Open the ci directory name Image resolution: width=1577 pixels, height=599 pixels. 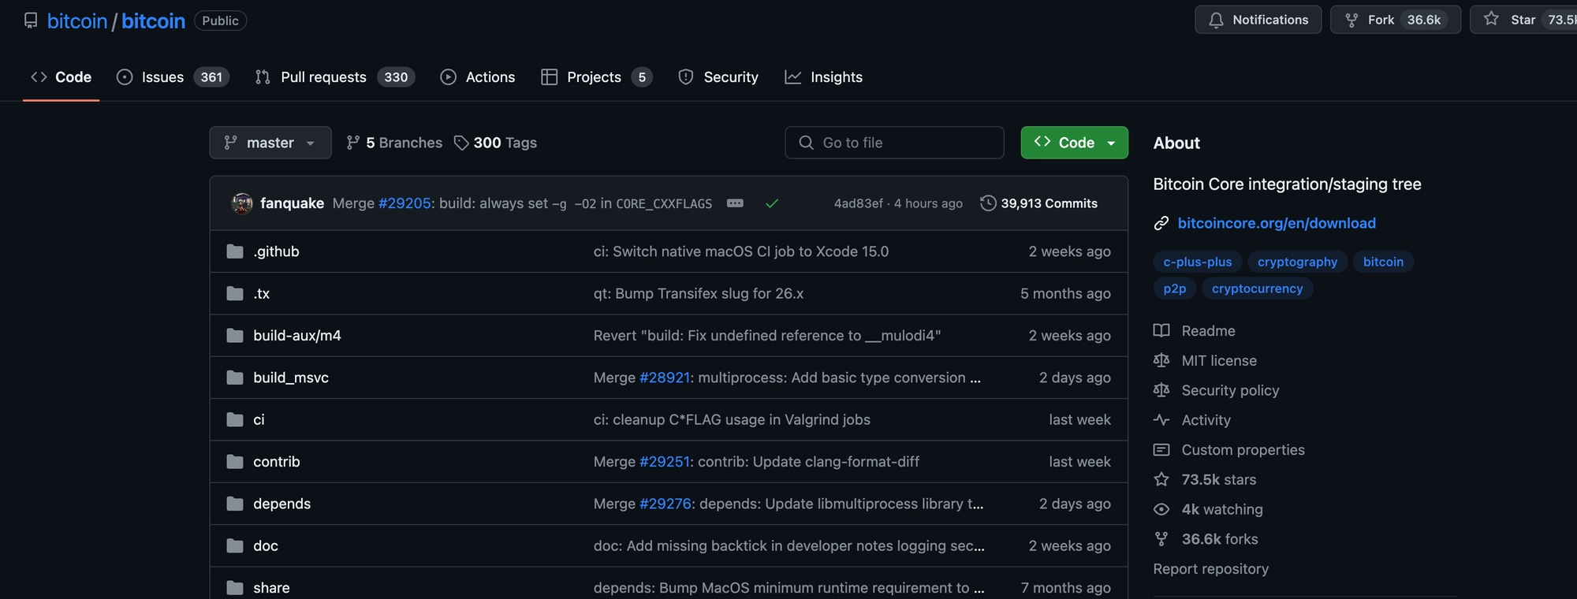click(259, 419)
